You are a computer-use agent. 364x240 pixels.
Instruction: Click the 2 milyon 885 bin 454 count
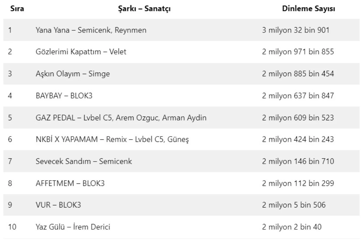(x=298, y=74)
